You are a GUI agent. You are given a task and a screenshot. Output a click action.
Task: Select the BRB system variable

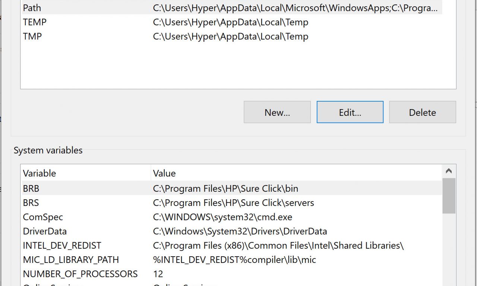pos(31,188)
